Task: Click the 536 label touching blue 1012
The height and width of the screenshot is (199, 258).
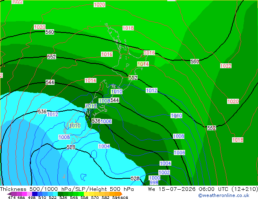Action: [42, 112]
